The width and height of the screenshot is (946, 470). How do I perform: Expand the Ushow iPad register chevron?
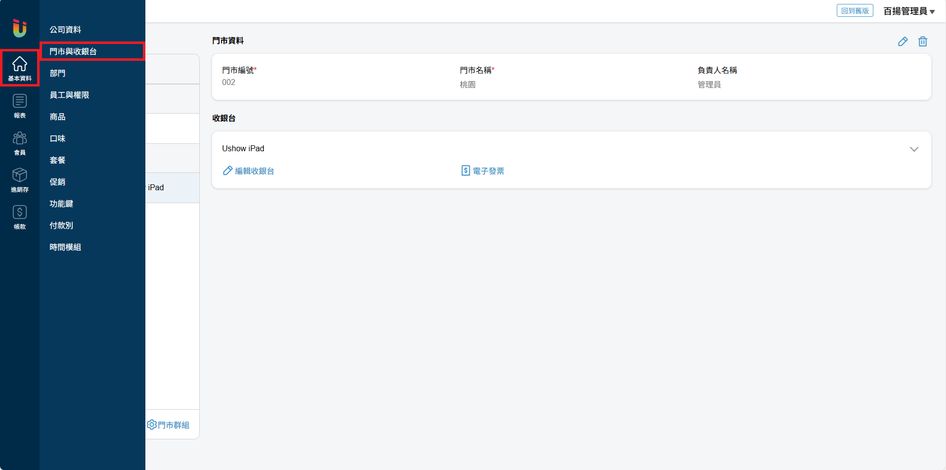(x=913, y=149)
